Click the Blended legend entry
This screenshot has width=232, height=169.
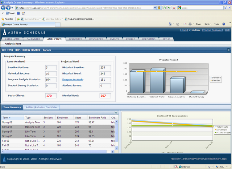(216, 81)
